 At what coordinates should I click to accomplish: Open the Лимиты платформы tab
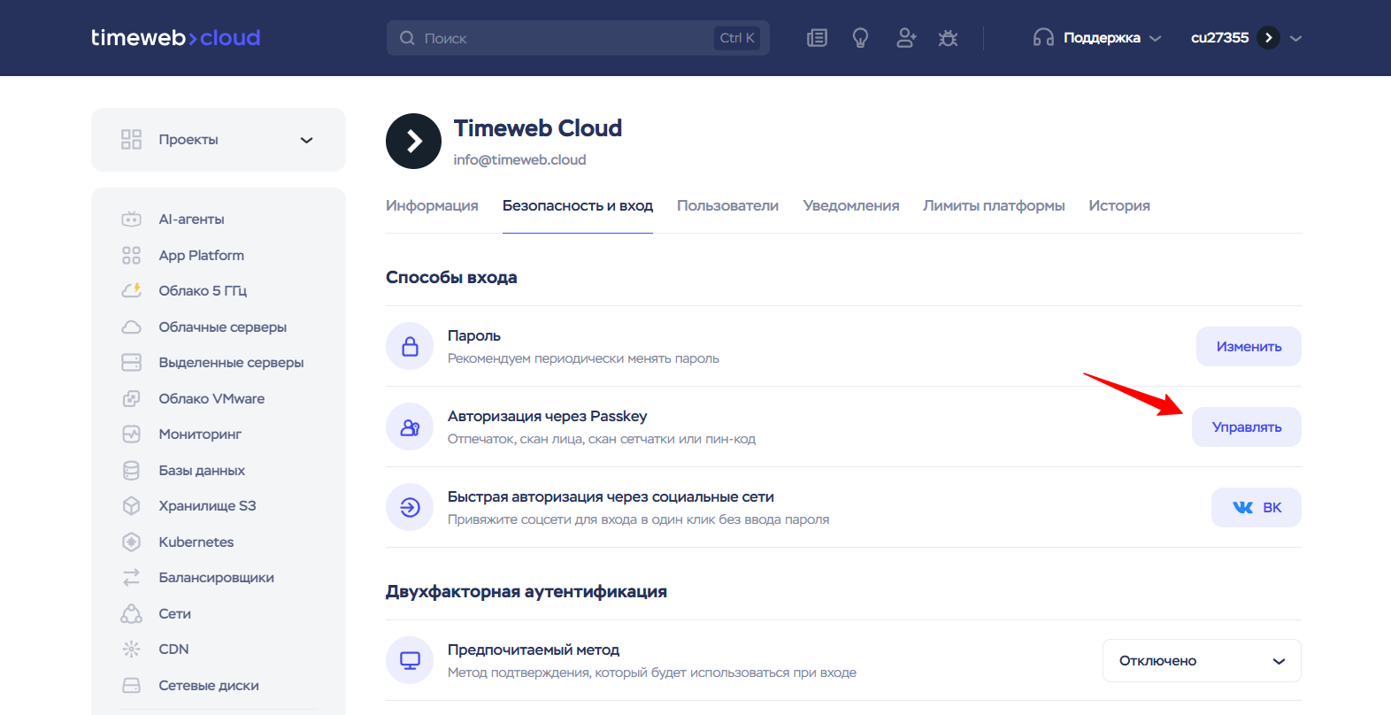click(994, 205)
